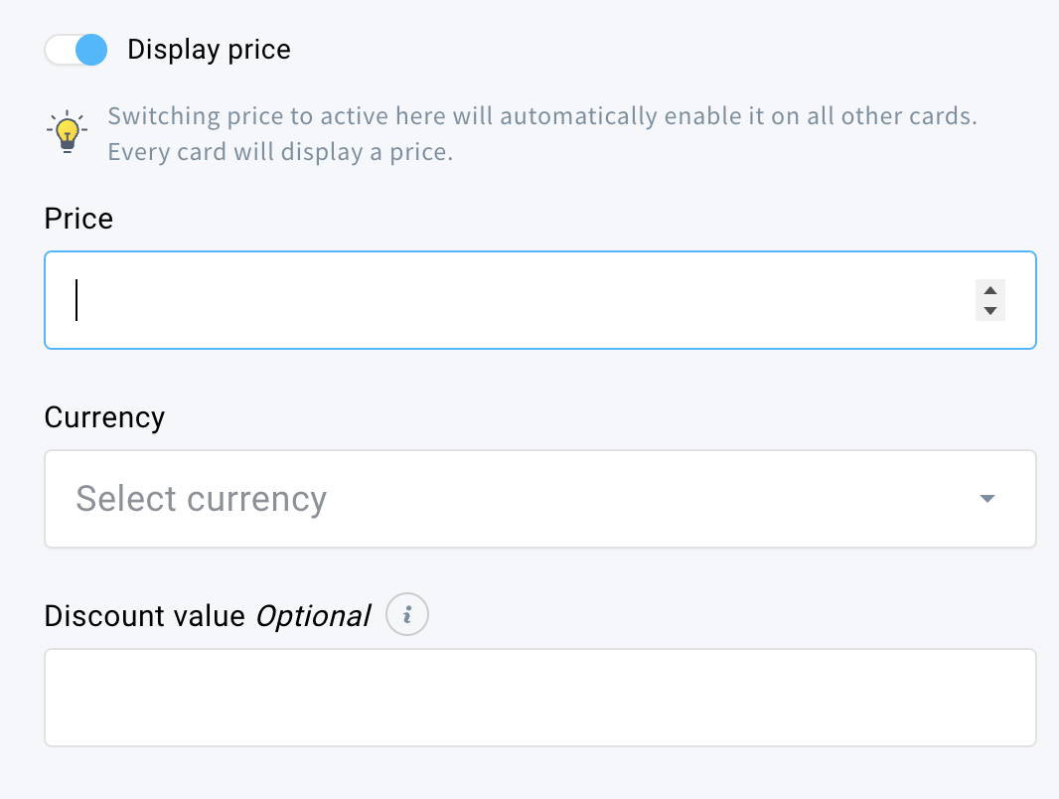
Task: Focus the Price input field
Action: 517,300
